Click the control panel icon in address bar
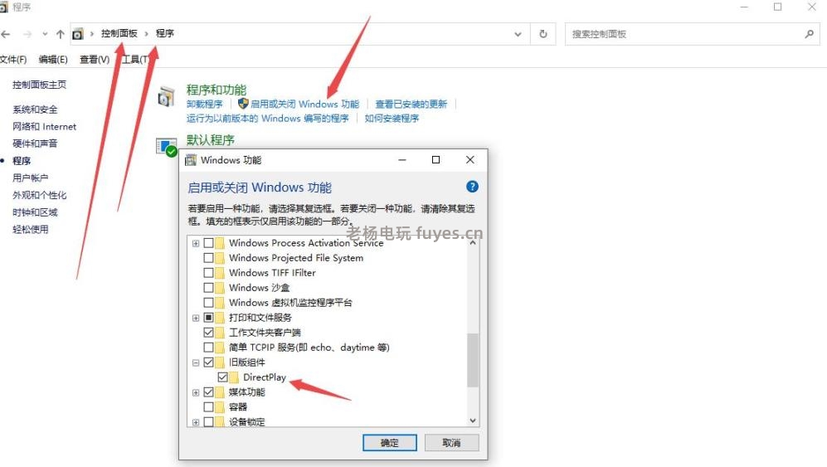The image size is (827, 467). pos(77,34)
